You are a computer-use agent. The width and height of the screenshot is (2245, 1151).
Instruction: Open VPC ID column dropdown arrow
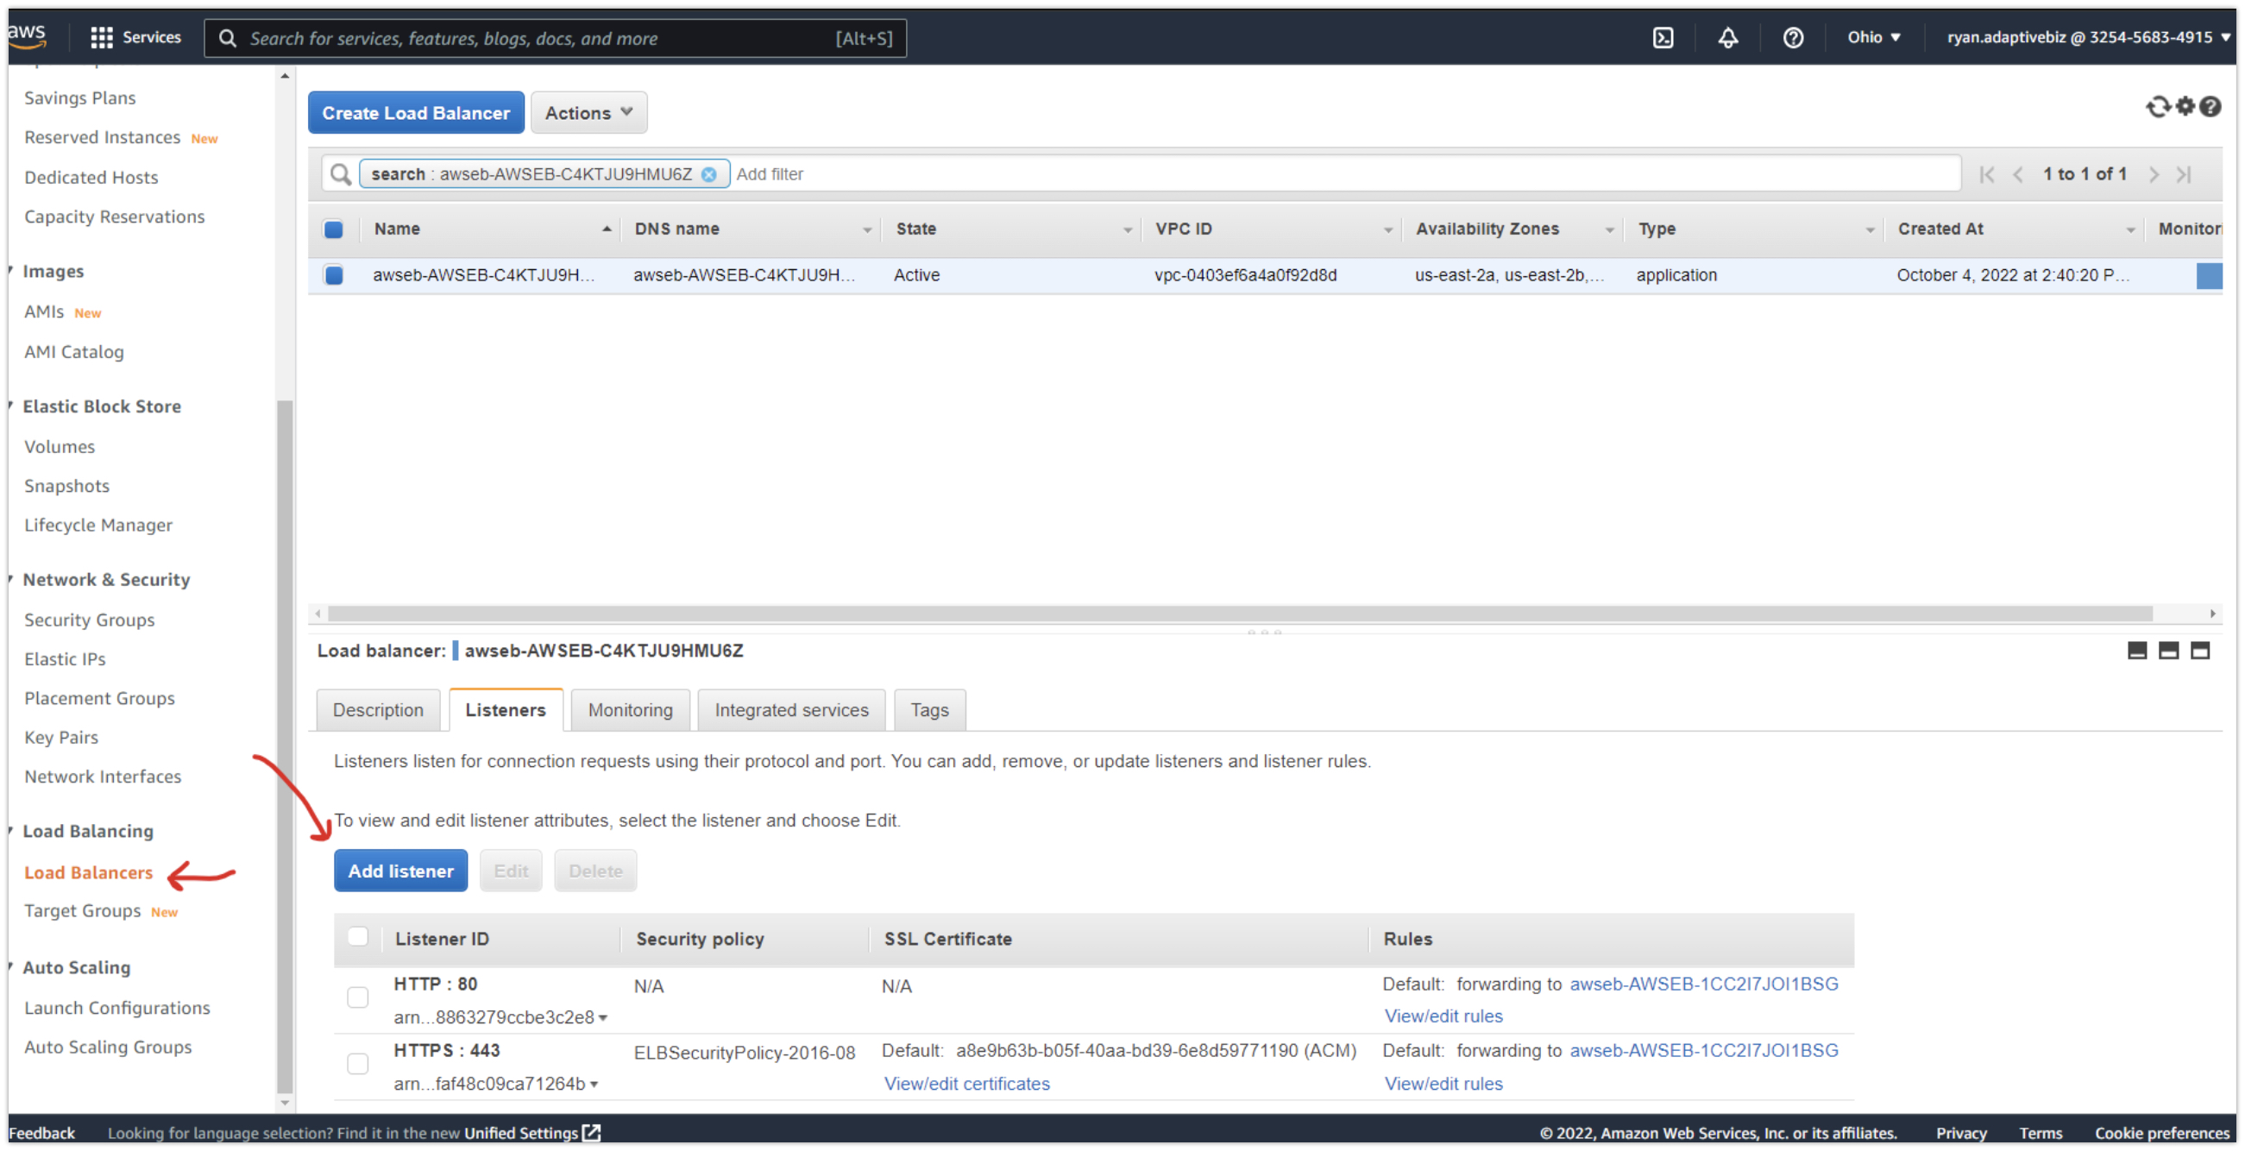pos(1387,230)
